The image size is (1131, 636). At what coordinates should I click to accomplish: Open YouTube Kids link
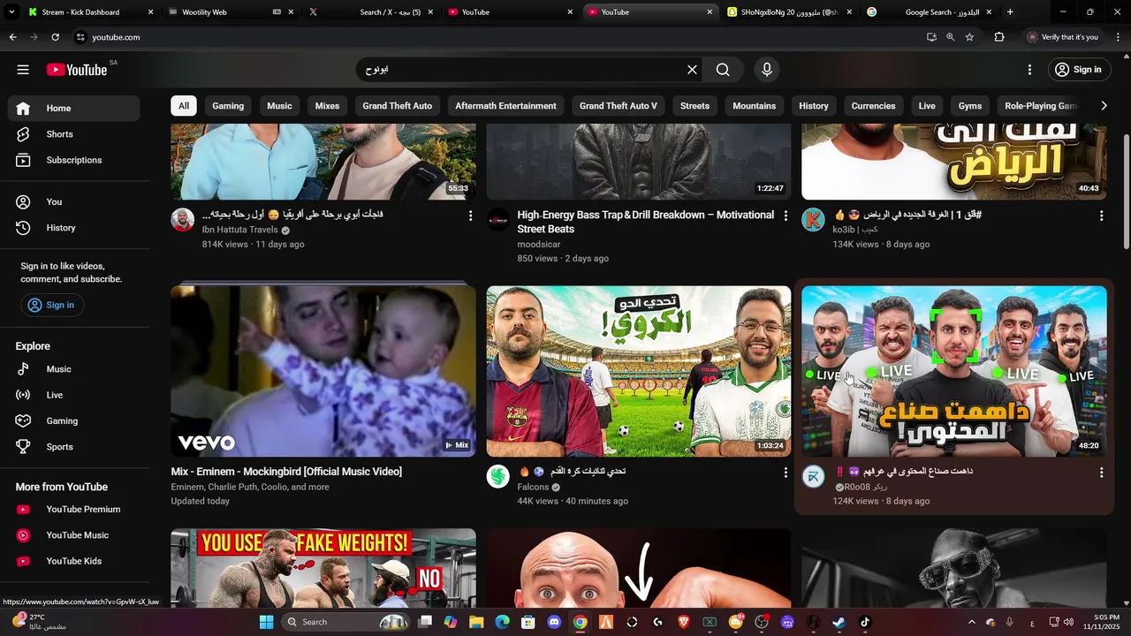click(x=74, y=561)
